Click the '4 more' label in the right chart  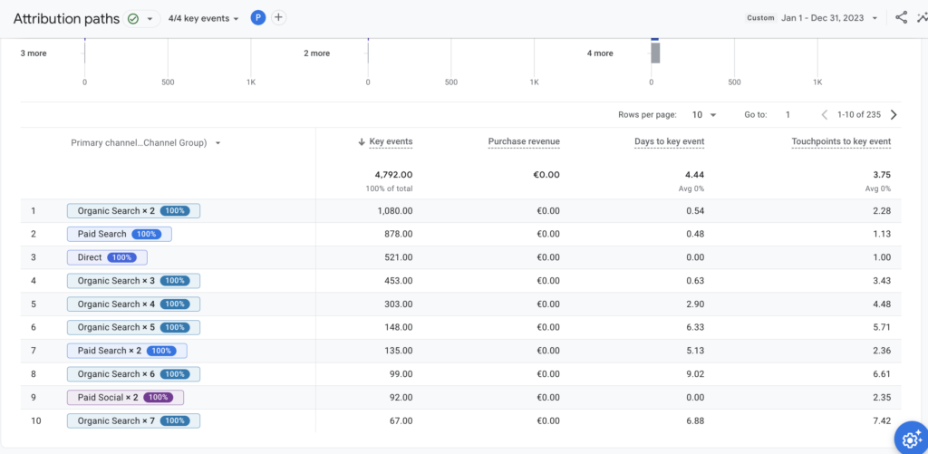600,53
